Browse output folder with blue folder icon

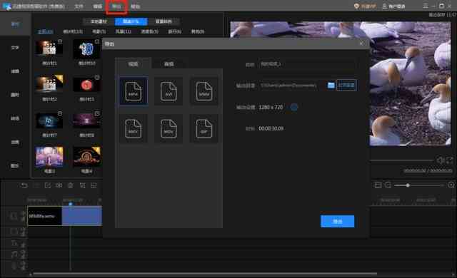[x=331, y=86]
